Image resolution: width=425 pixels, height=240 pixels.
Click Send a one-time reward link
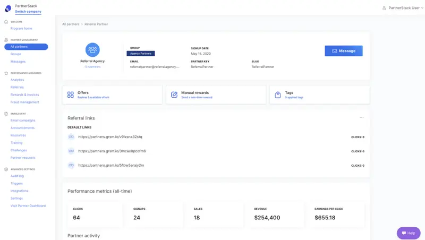coord(197,98)
